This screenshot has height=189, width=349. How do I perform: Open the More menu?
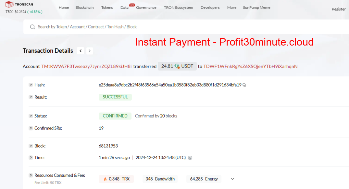tap(232, 7)
